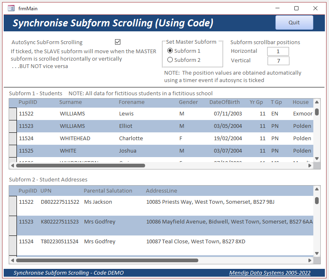Click Subform 1 vertical scrollbar up arrow

click(317, 102)
